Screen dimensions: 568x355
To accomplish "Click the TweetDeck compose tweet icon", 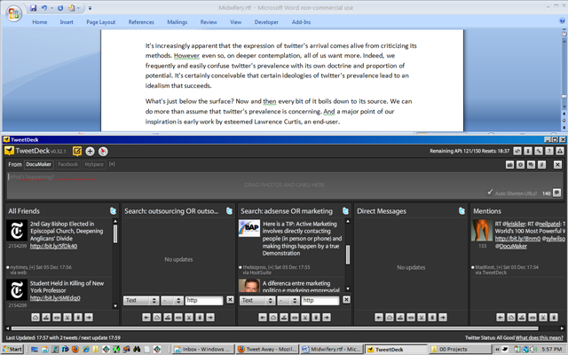I will pyautogui.click(x=77, y=151).
